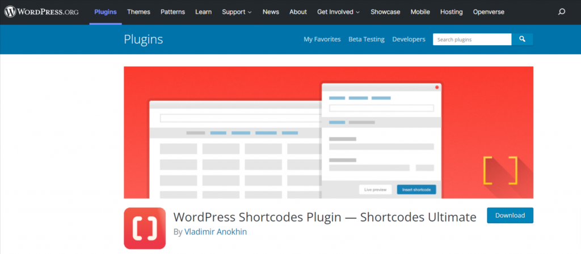Visit Openverse from the navigation

click(489, 12)
